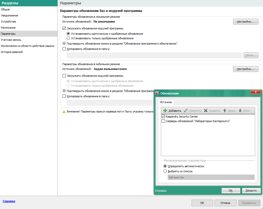Uncheck Kaspersky Security Center source
This screenshot has width=263, height=209.
point(163,117)
